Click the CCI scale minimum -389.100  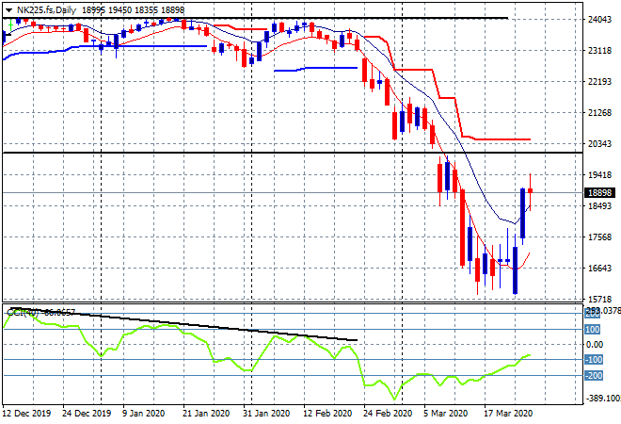(602, 398)
